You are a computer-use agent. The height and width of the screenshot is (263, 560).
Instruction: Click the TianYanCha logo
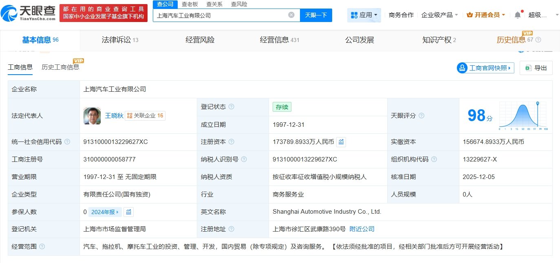click(28, 12)
